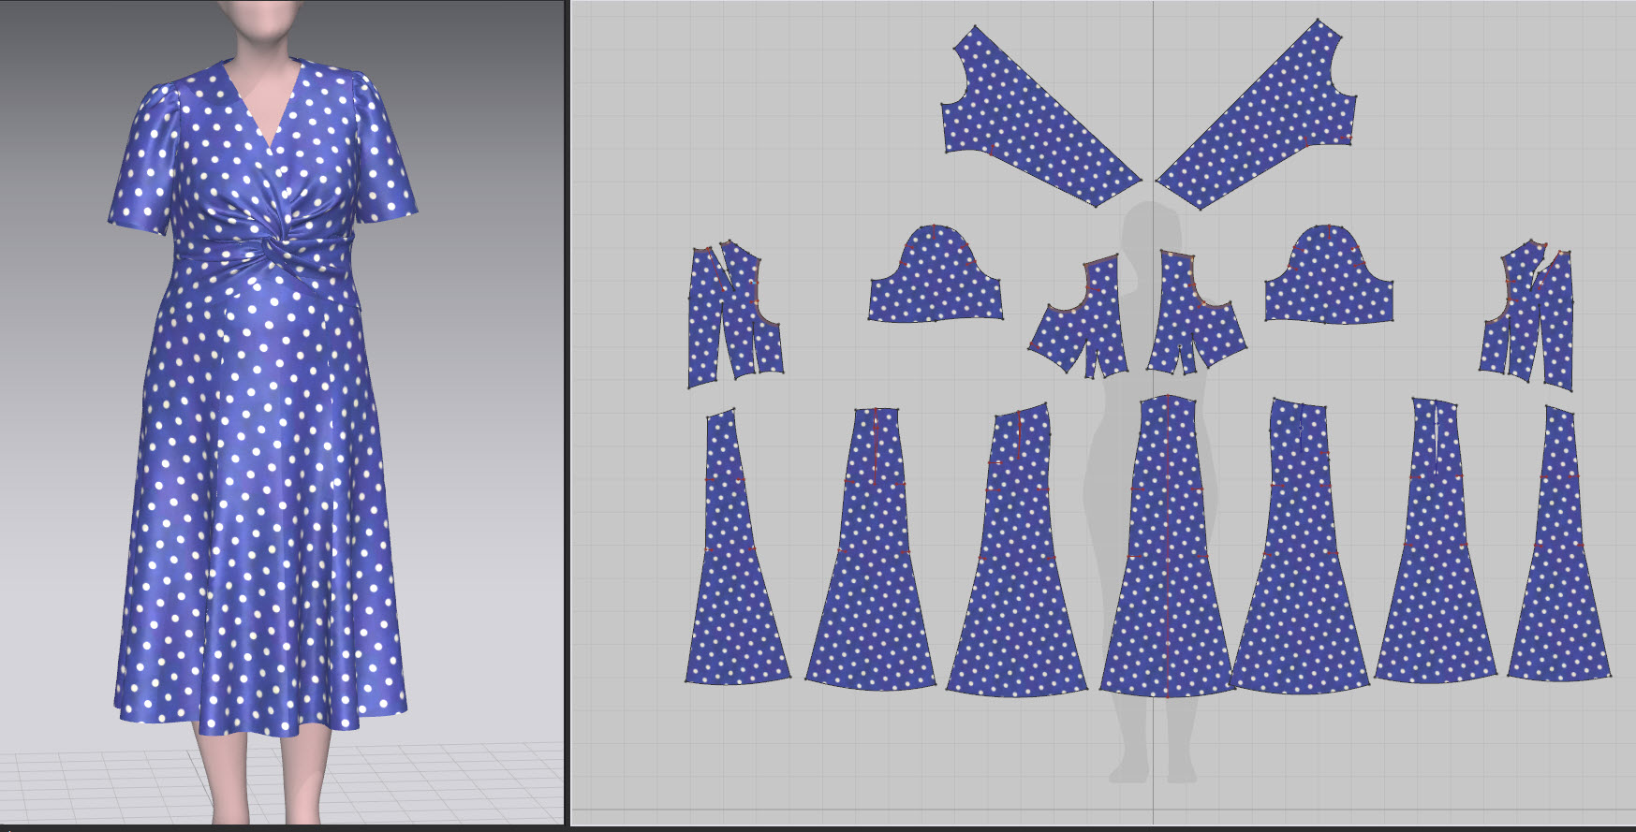Pick the bodice piece just right of the center line

[1197, 314]
